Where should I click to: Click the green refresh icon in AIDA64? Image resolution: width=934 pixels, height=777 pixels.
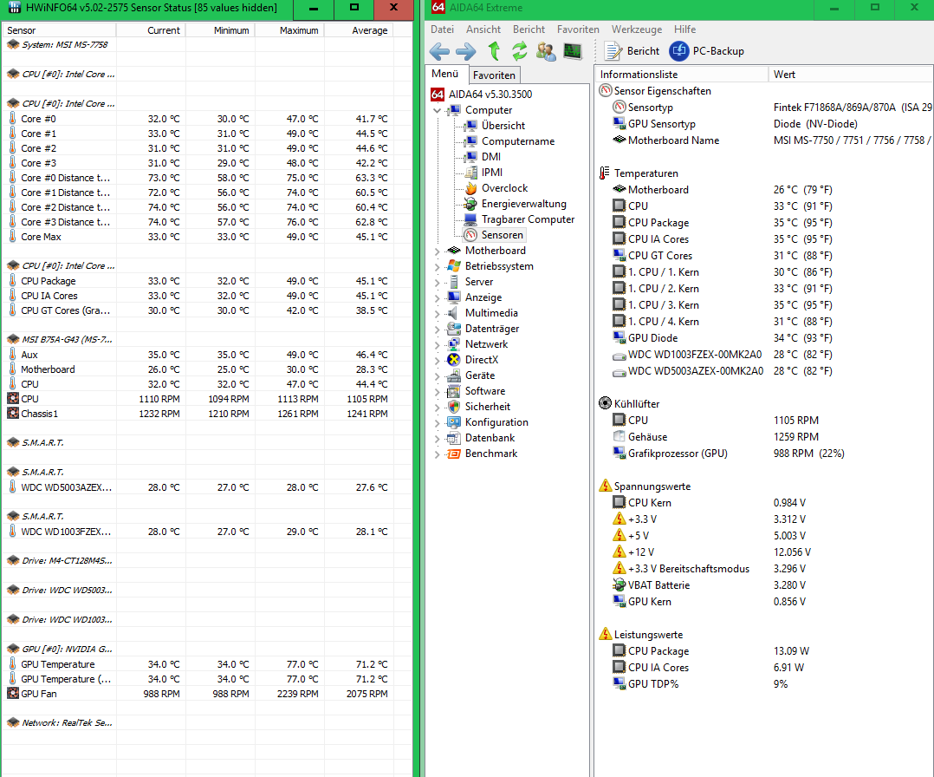tap(520, 51)
